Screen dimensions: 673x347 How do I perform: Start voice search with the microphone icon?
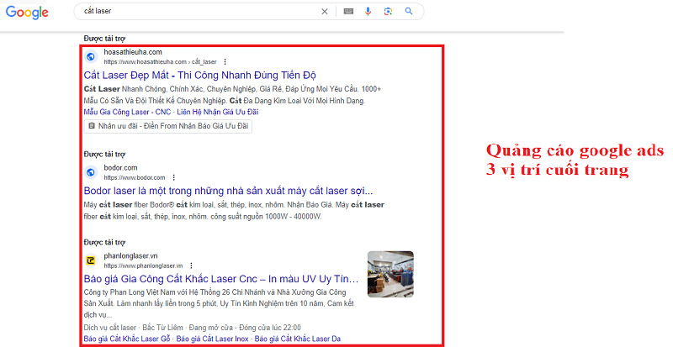point(368,12)
